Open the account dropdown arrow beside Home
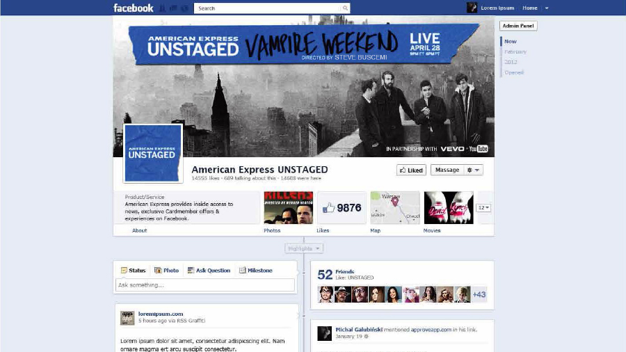626x352 pixels. (547, 8)
